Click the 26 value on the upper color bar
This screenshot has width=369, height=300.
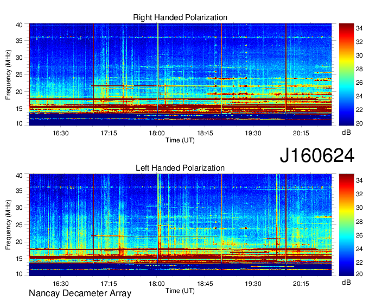(x=359, y=83)
